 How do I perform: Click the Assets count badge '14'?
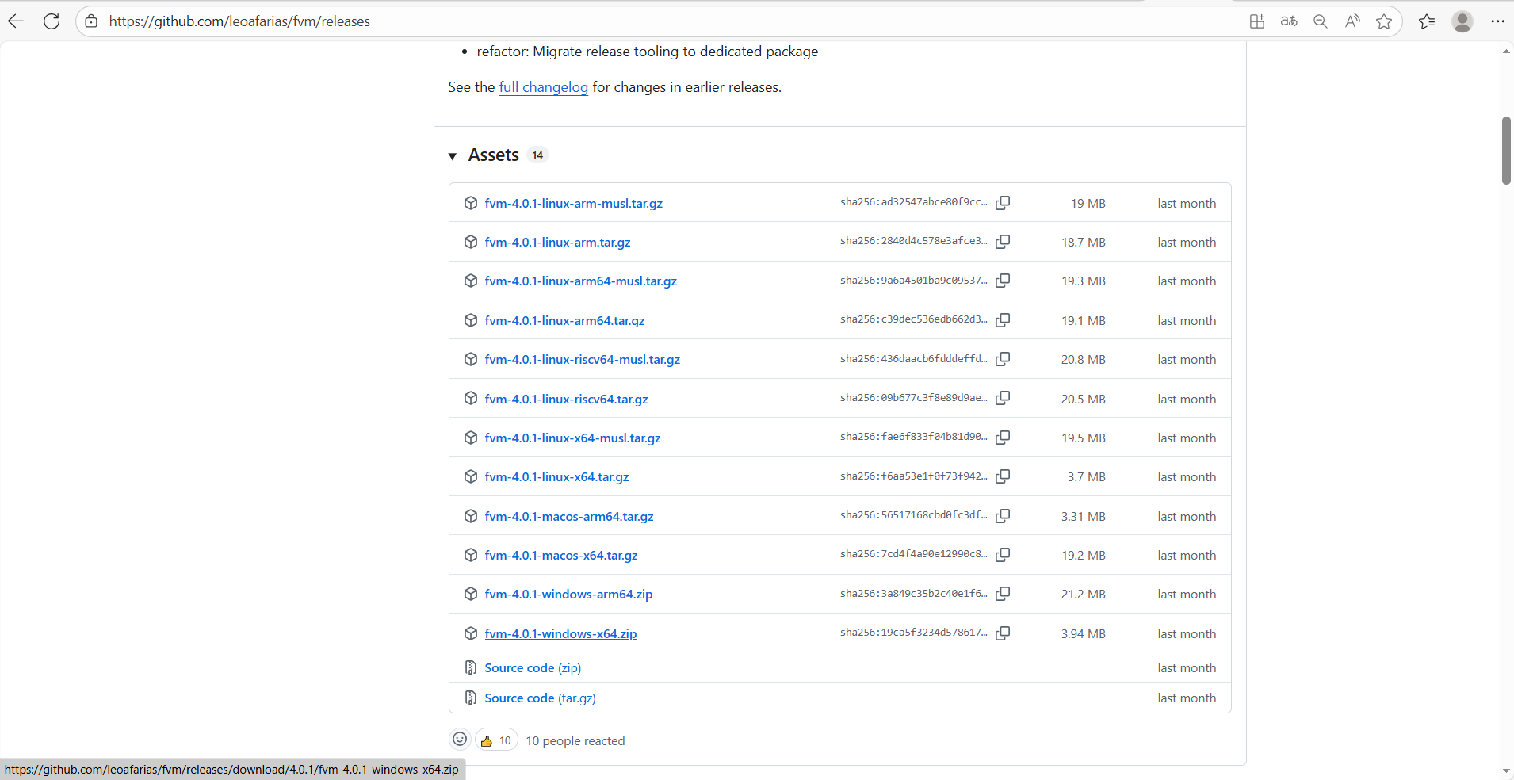pos(537,155)
